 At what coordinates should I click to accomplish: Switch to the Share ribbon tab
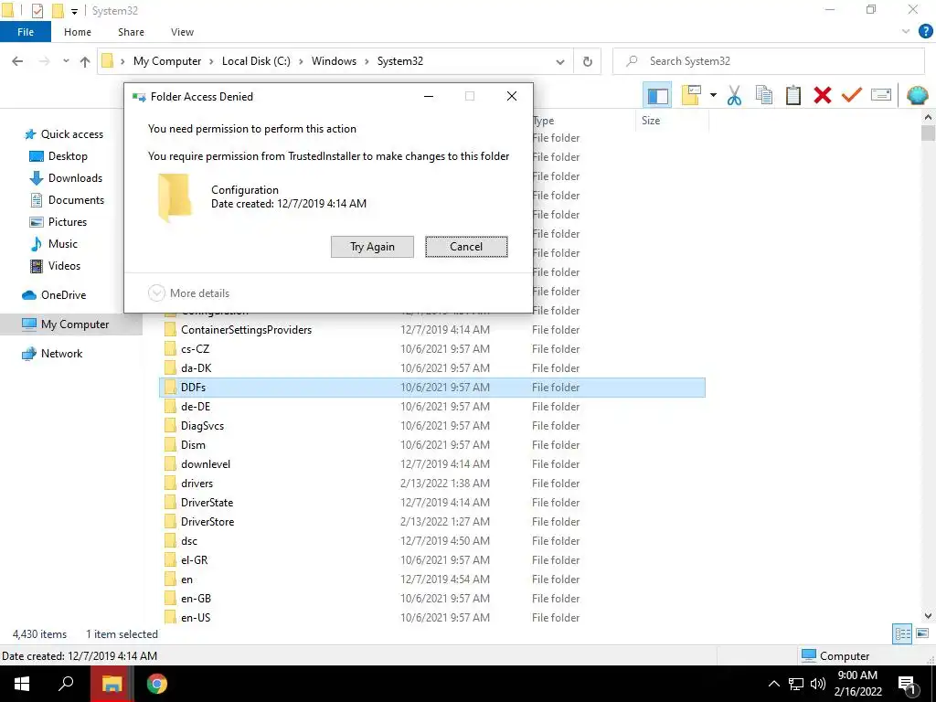131,32
